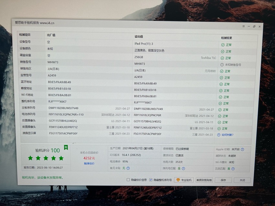275x206 pixels.
Task: Click the status checkmark in 设备型号 row
Action: [x=223, y=45]
